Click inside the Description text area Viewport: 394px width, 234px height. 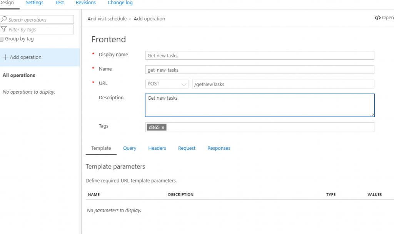click(x=260, y=105)
